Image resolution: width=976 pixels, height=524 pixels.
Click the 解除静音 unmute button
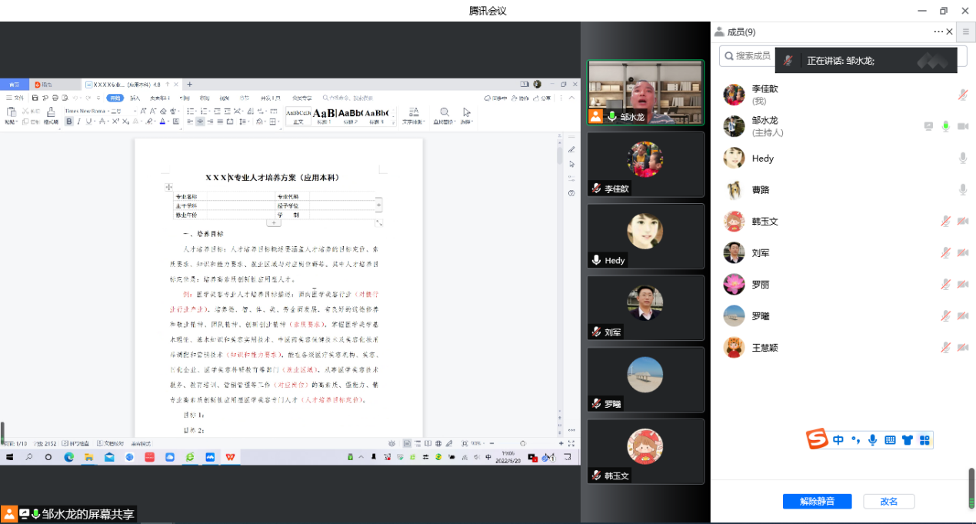(x=818, y=501)
